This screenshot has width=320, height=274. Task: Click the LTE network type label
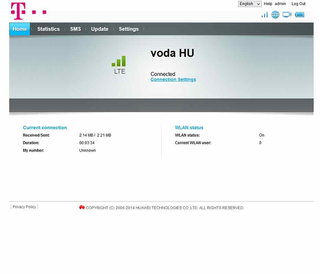point(119,72)
